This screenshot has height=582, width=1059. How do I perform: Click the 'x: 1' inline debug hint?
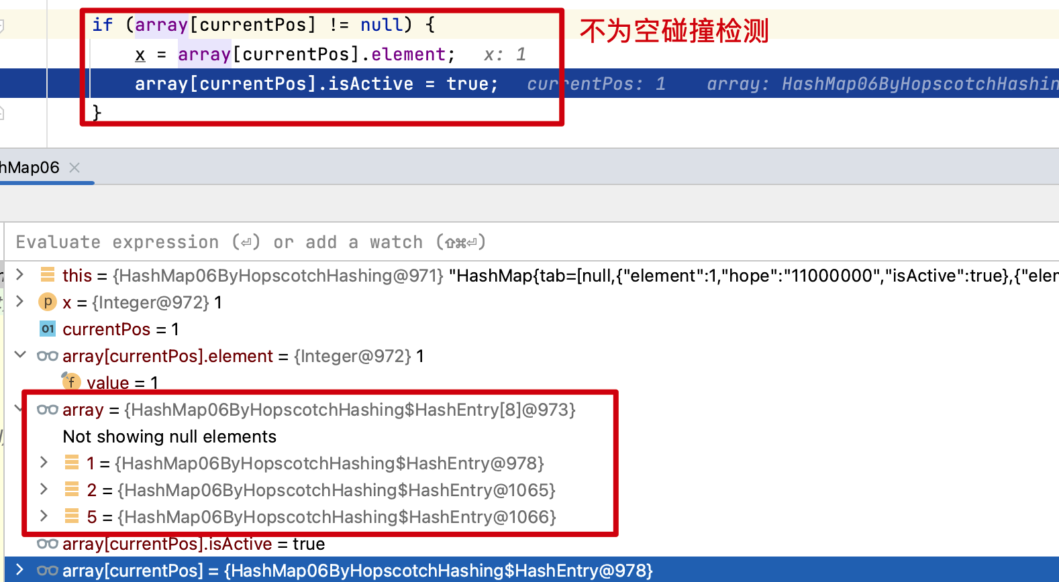(x=505, y=54)
